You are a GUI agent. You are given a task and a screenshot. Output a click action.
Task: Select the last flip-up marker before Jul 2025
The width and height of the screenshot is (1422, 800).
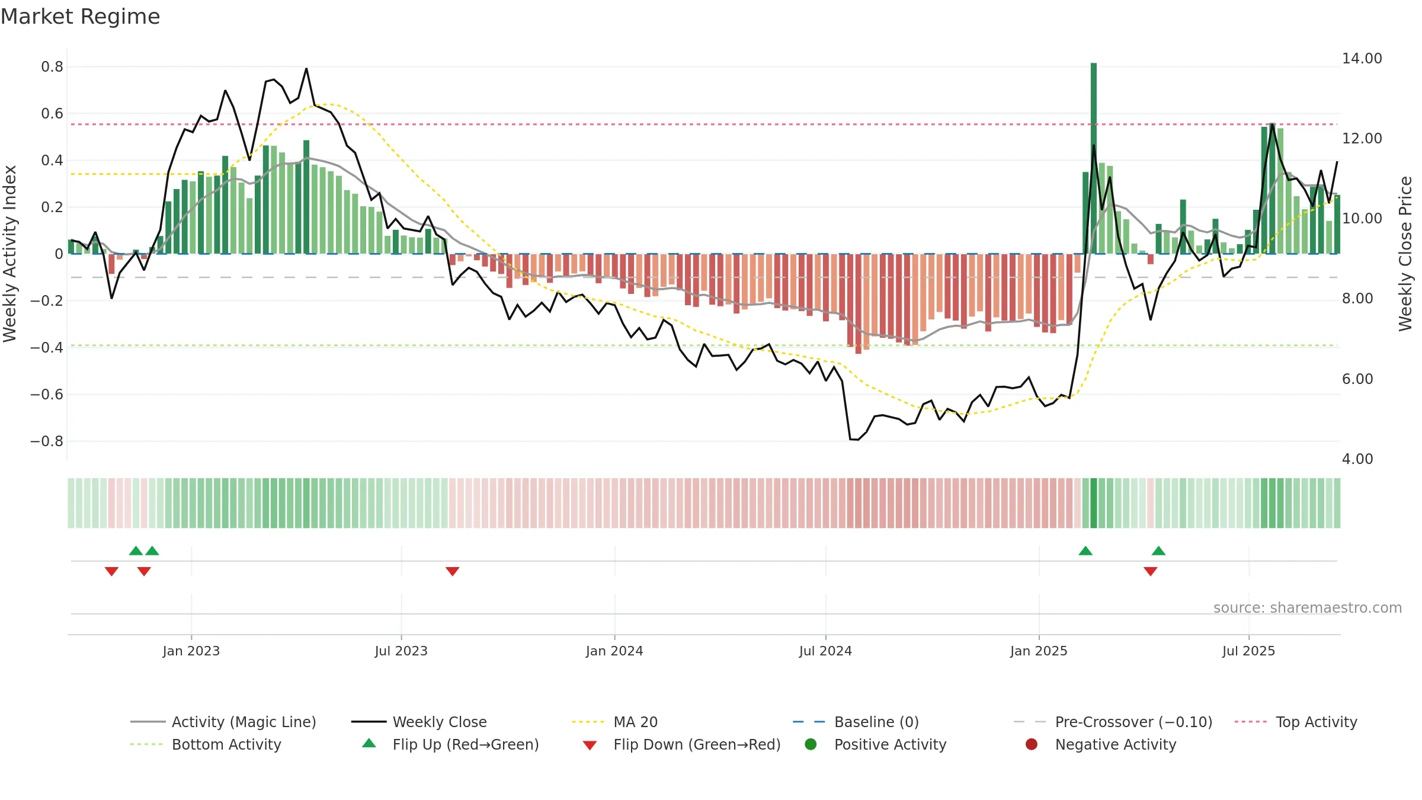point(1159,551)
